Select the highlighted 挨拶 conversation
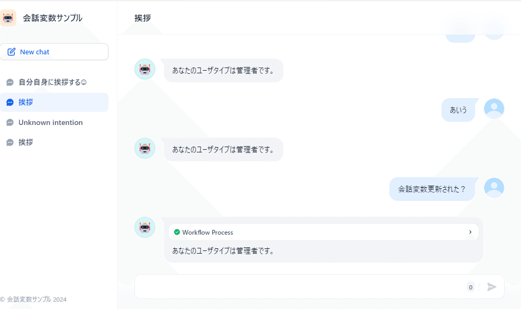 point(54,102)
